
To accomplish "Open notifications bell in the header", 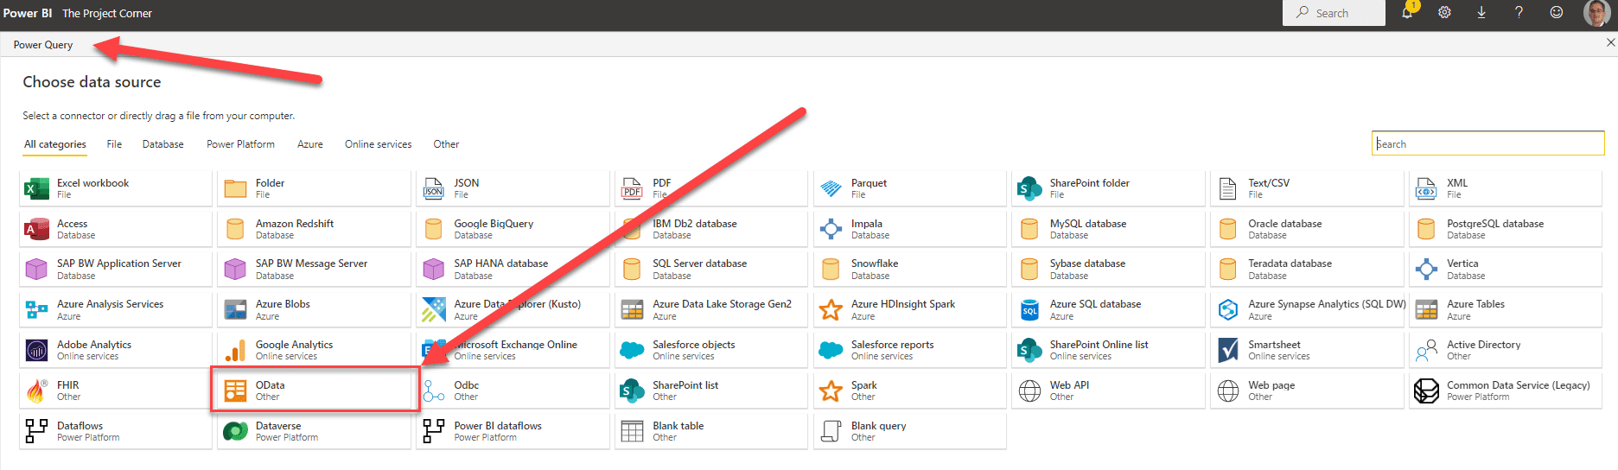I will click(x=1407, y=12).
